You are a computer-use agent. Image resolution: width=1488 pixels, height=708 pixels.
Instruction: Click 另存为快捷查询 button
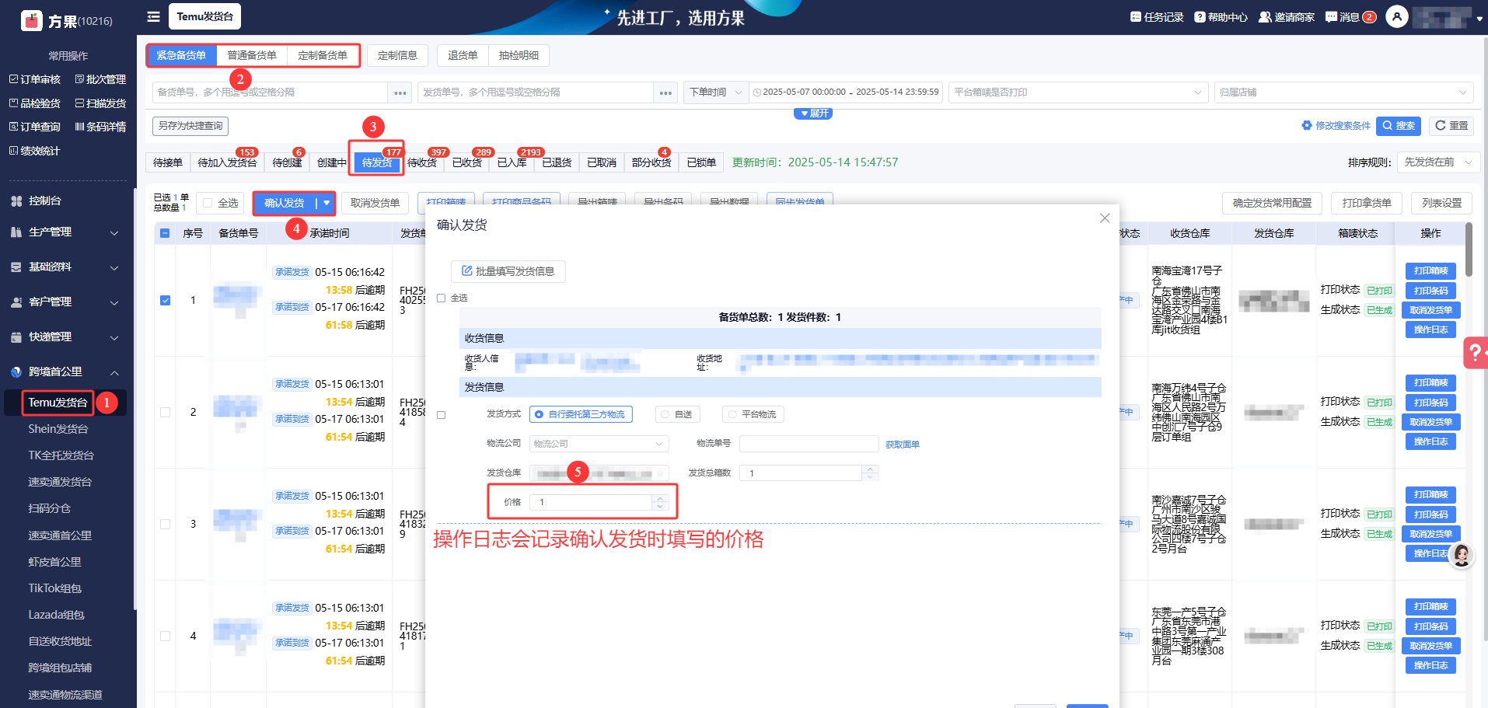click(190, 126)
